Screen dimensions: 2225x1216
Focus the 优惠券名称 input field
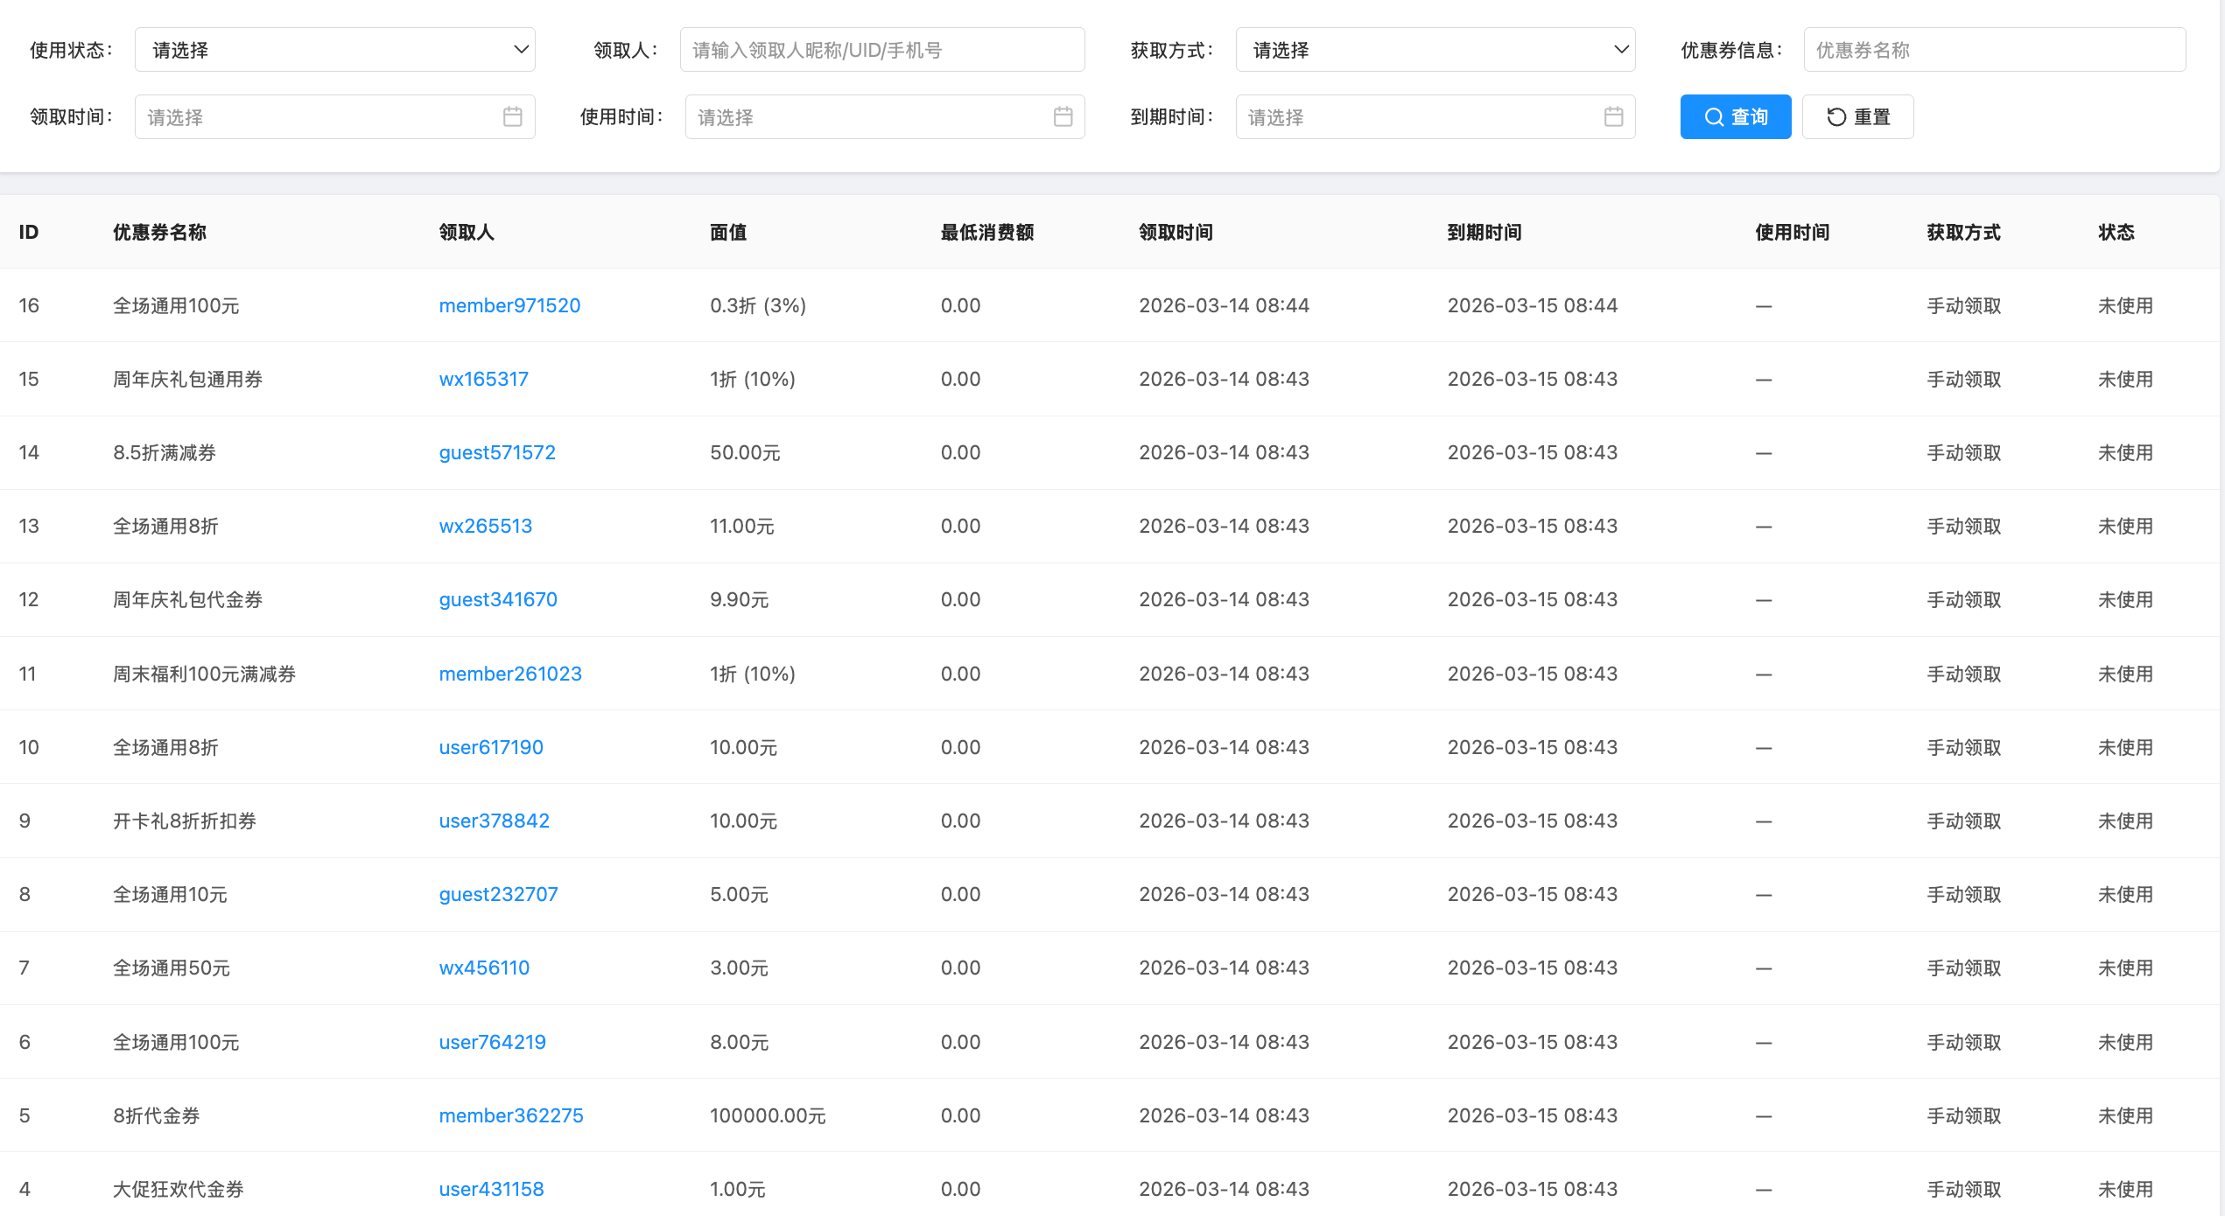click(1994, 50)
